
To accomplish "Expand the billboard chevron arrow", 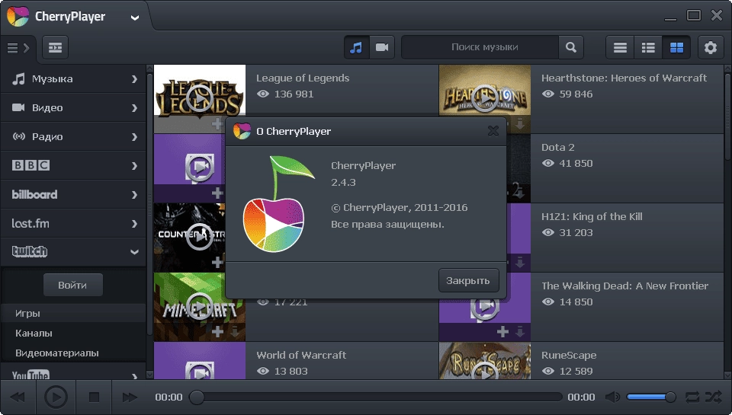I will (134, 194).
